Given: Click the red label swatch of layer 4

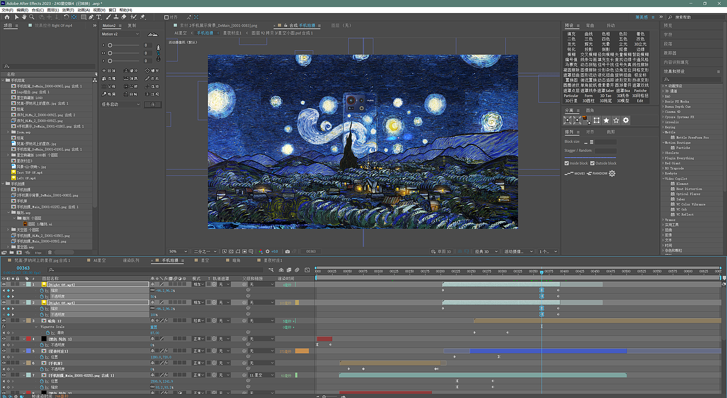Looking at the screenshot, I should point(28,338).
